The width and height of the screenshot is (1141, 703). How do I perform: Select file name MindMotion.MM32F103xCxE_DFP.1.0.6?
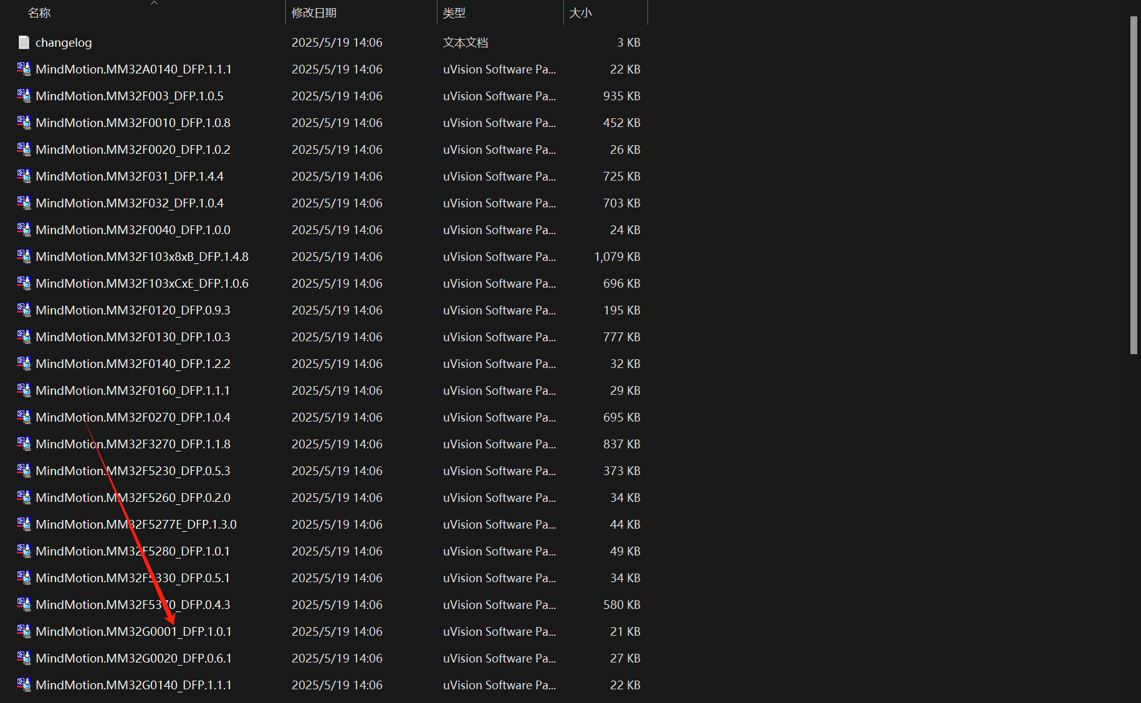(x=142, y=283)
